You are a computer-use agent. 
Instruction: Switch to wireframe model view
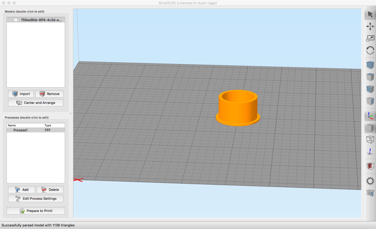pyautogui.click(x=370, y=139)
